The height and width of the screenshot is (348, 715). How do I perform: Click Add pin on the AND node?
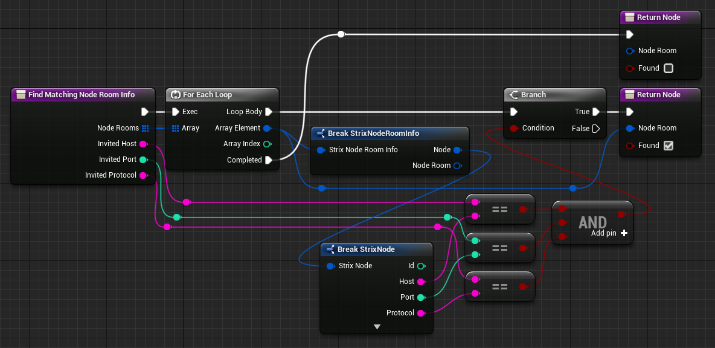[609, 233]
